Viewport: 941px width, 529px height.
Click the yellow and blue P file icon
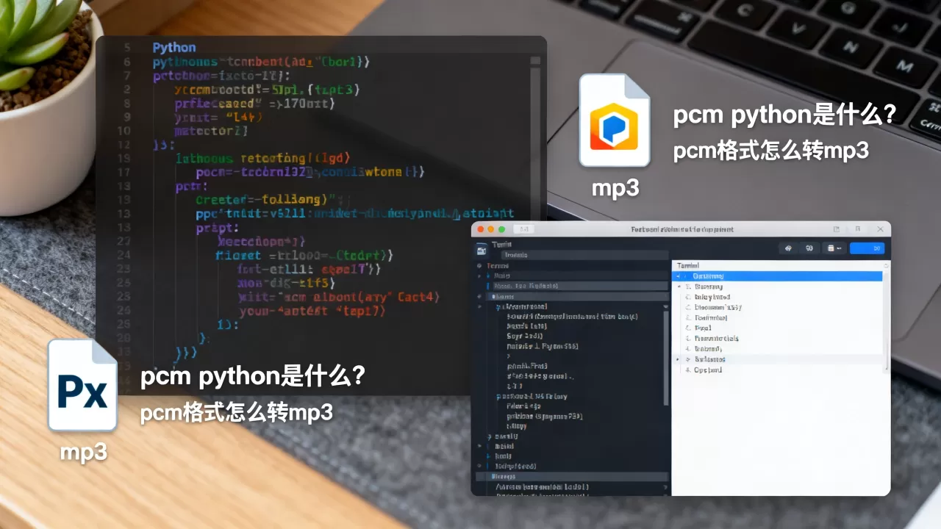pos(615,120)
